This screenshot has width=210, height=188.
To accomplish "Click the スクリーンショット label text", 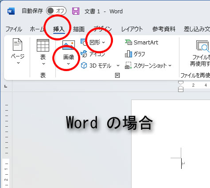I will point(150,65).
